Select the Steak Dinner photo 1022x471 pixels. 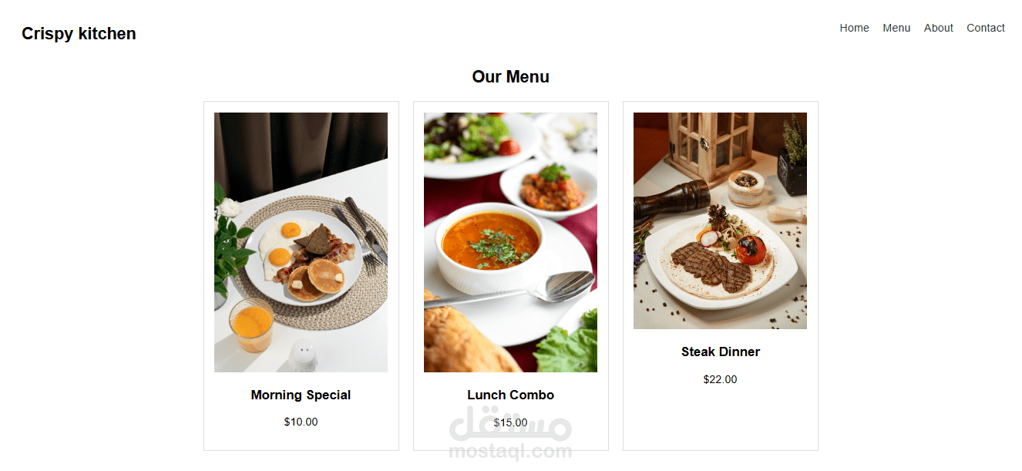pos(720,220)
